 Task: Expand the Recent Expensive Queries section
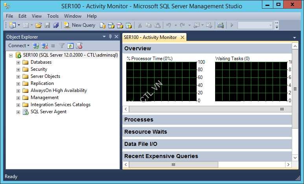(207, 156)
